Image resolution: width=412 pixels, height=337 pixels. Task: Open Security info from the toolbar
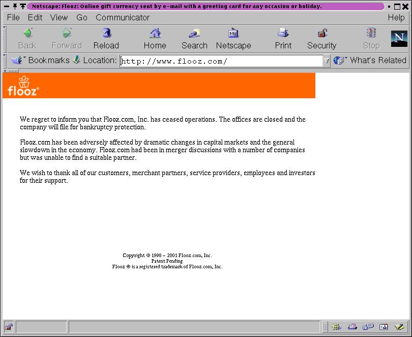pyautogui.click(x=321, y=38)
